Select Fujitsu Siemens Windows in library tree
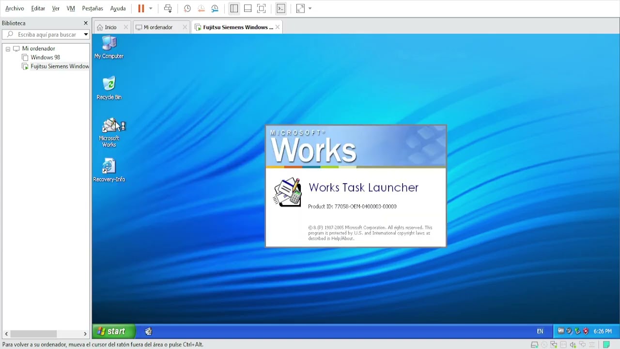The height and width of the screenshot is (349, 620). 60,66
